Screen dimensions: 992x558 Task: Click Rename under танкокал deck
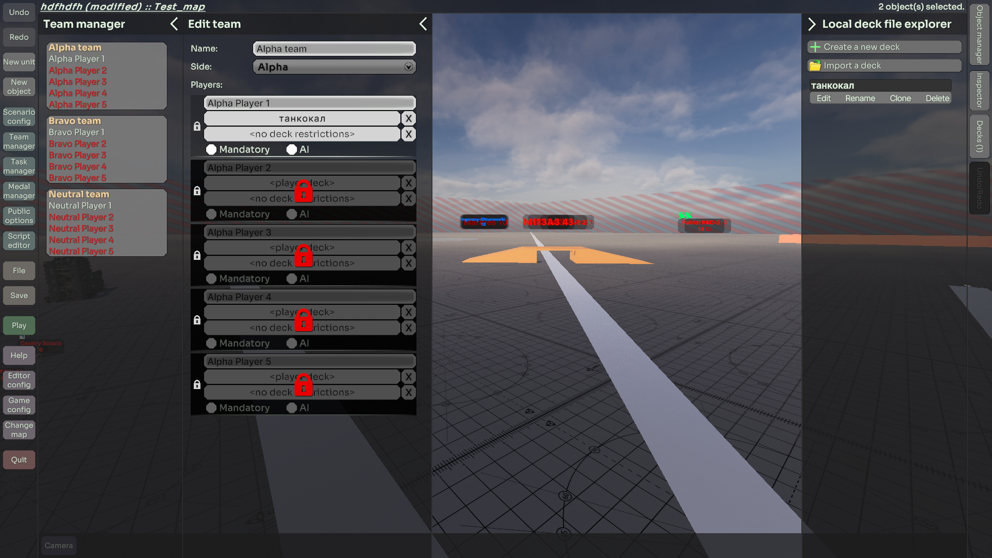click(x=860, y=98)
